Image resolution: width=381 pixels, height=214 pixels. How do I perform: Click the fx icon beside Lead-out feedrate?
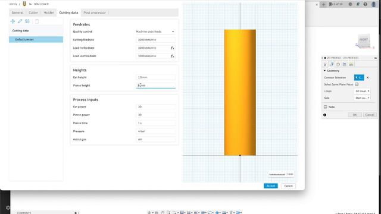[x=173, y=56]
